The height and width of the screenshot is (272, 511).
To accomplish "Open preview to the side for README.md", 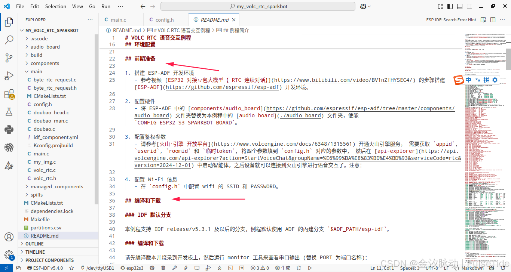I will coord(484,20).
